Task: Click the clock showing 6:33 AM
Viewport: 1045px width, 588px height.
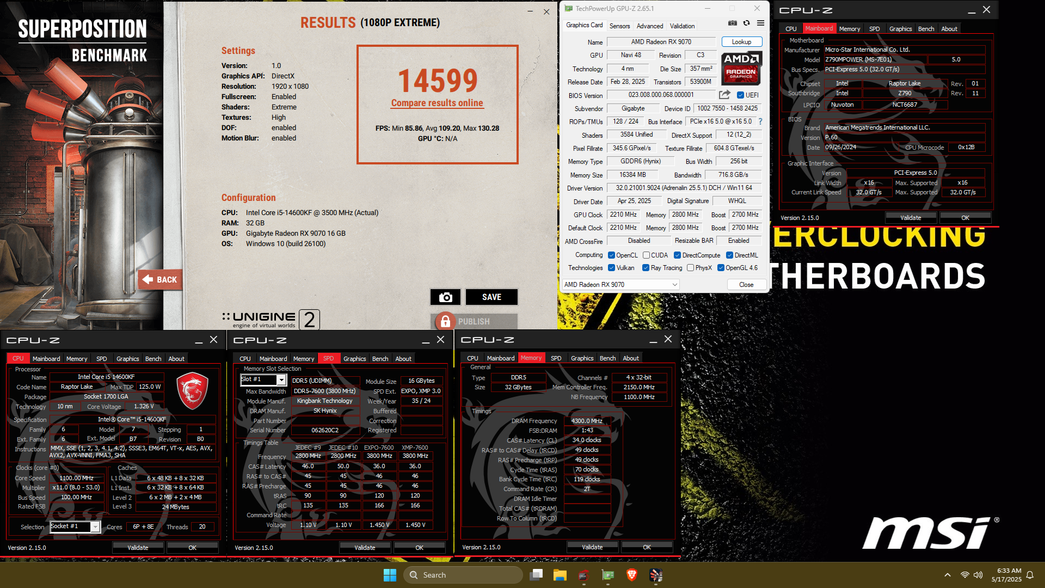Action: tap(1009, 571)
